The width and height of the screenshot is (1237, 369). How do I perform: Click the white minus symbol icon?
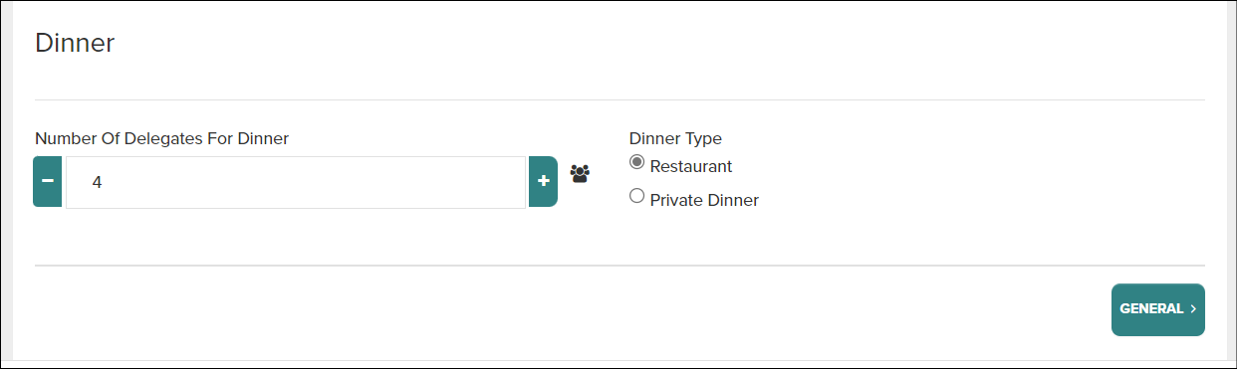(x=48, y=181)
